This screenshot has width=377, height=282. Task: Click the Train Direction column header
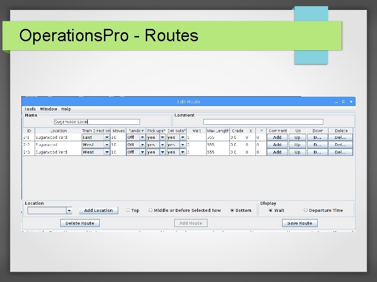pos(96,131)
